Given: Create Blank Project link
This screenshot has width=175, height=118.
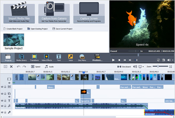Looking at the screenshot, I should pyautogui.click(x=13, y=29).
